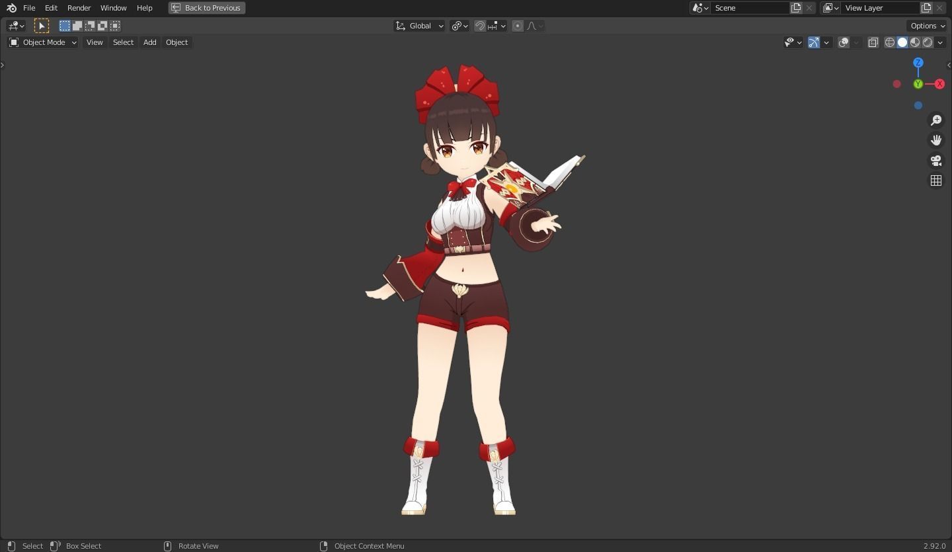Screen dimensions: 952x552
Task: Click the Back to Previous button
Action: [207, 8]
